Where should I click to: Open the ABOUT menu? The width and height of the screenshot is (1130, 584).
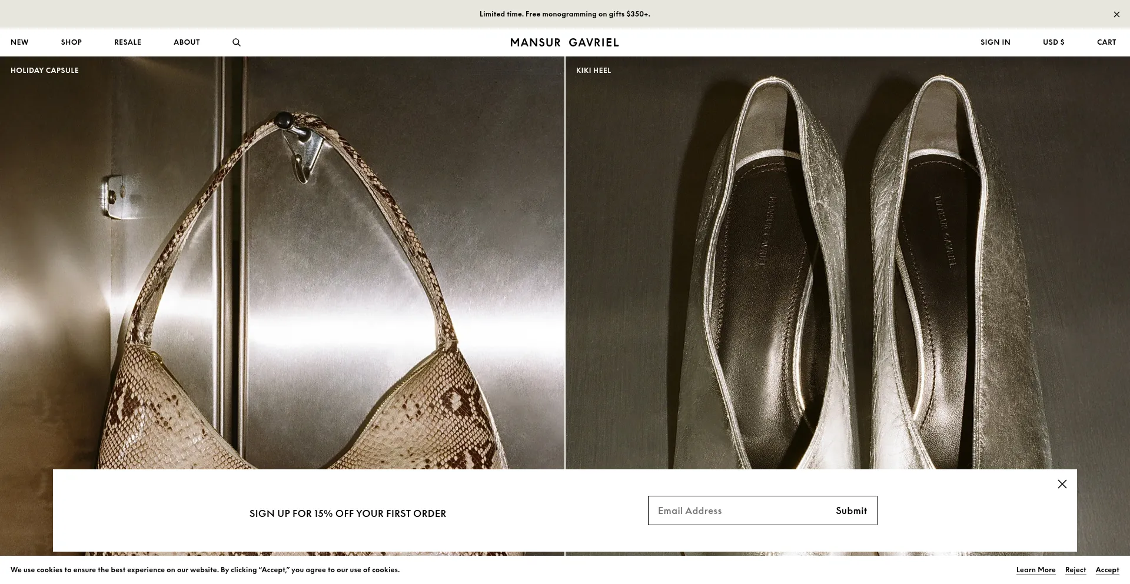(x=187, y=42)
